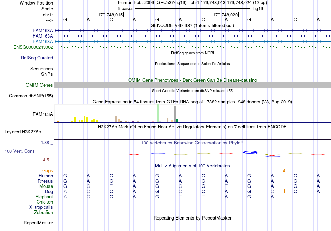331x231 pixels.
Task: Select the chr1:179,748,013-179,748,024 coordinate text
Action: pyautogui.click(x=221, y=3)
